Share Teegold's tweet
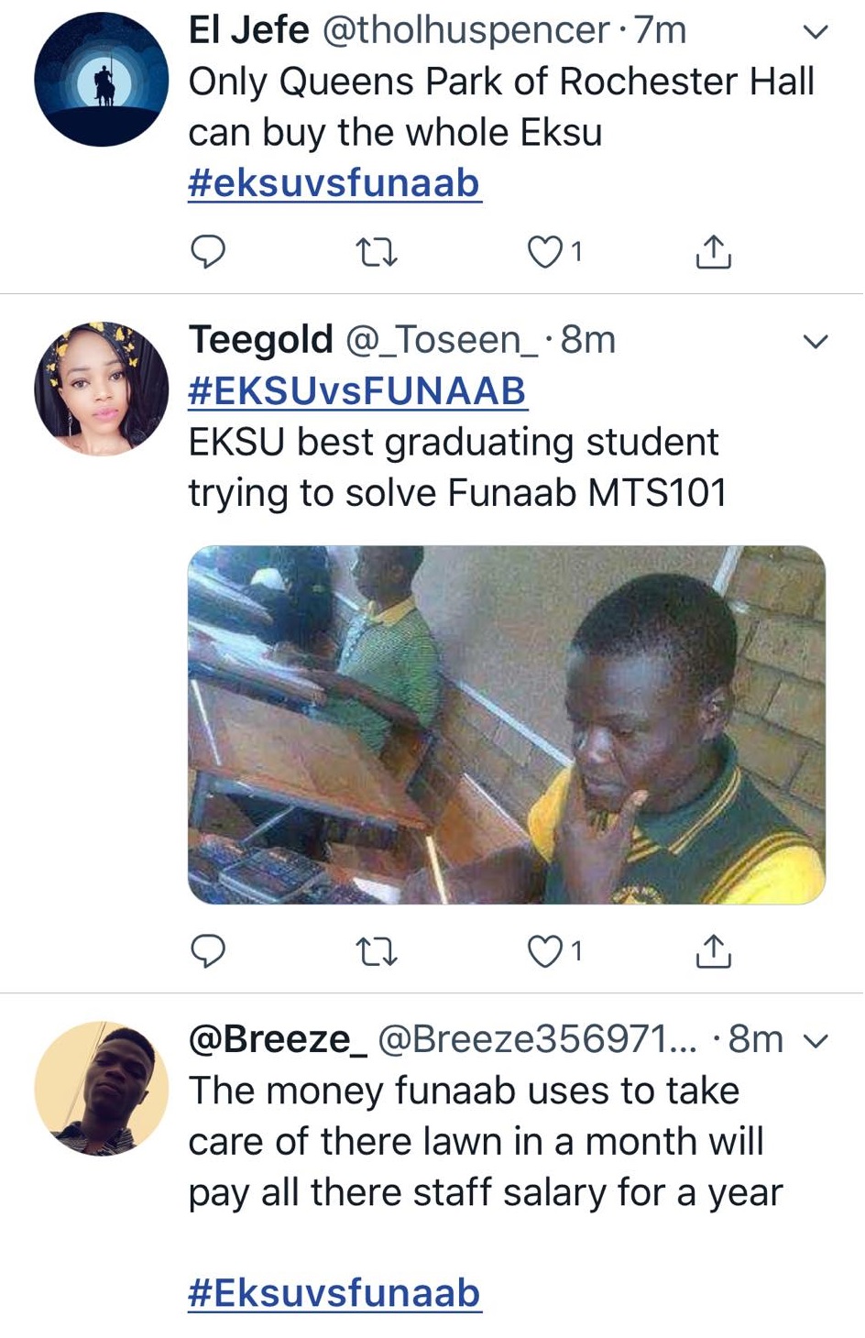The height and width of the screenshot is (1338, 865). point(714,952)
